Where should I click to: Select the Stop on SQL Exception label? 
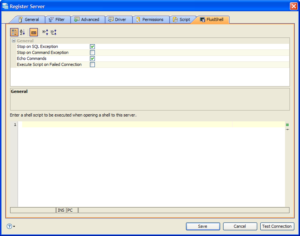pyautogui.click(x=37, y=46)
